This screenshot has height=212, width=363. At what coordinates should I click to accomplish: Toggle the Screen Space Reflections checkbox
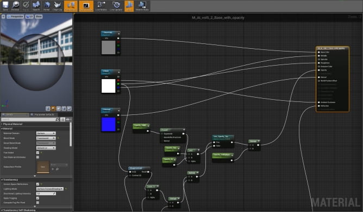[37, 184]
